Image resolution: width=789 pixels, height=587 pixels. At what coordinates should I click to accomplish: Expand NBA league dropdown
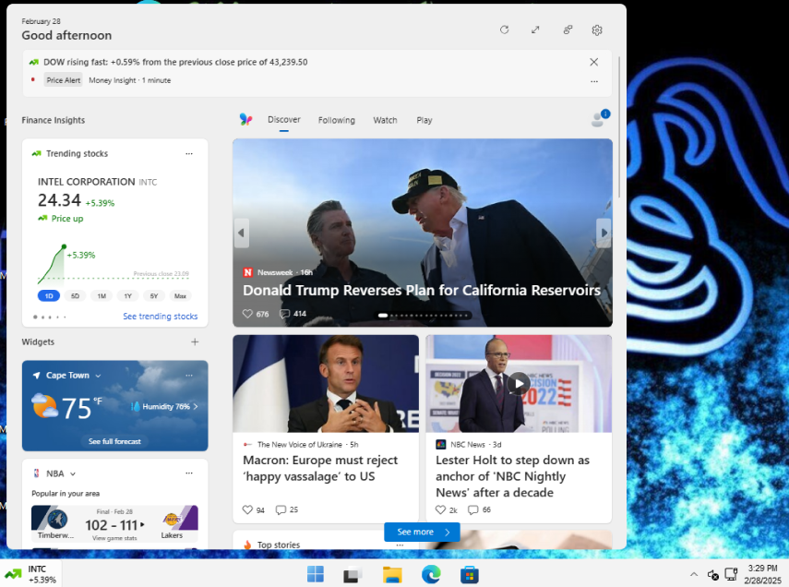[73, 473]
